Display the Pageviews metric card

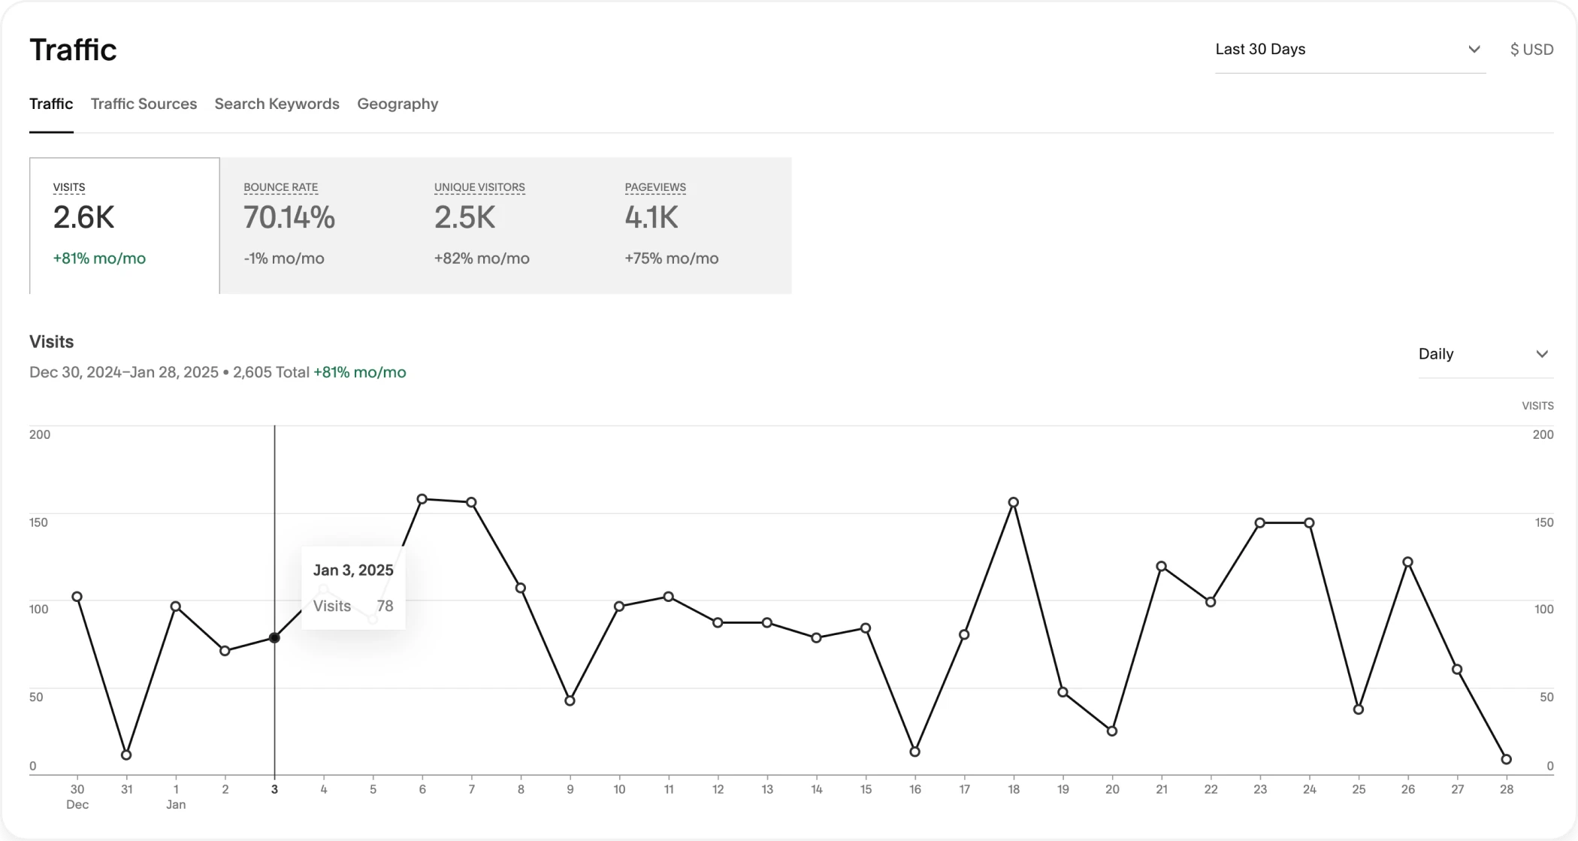(697, 225)
